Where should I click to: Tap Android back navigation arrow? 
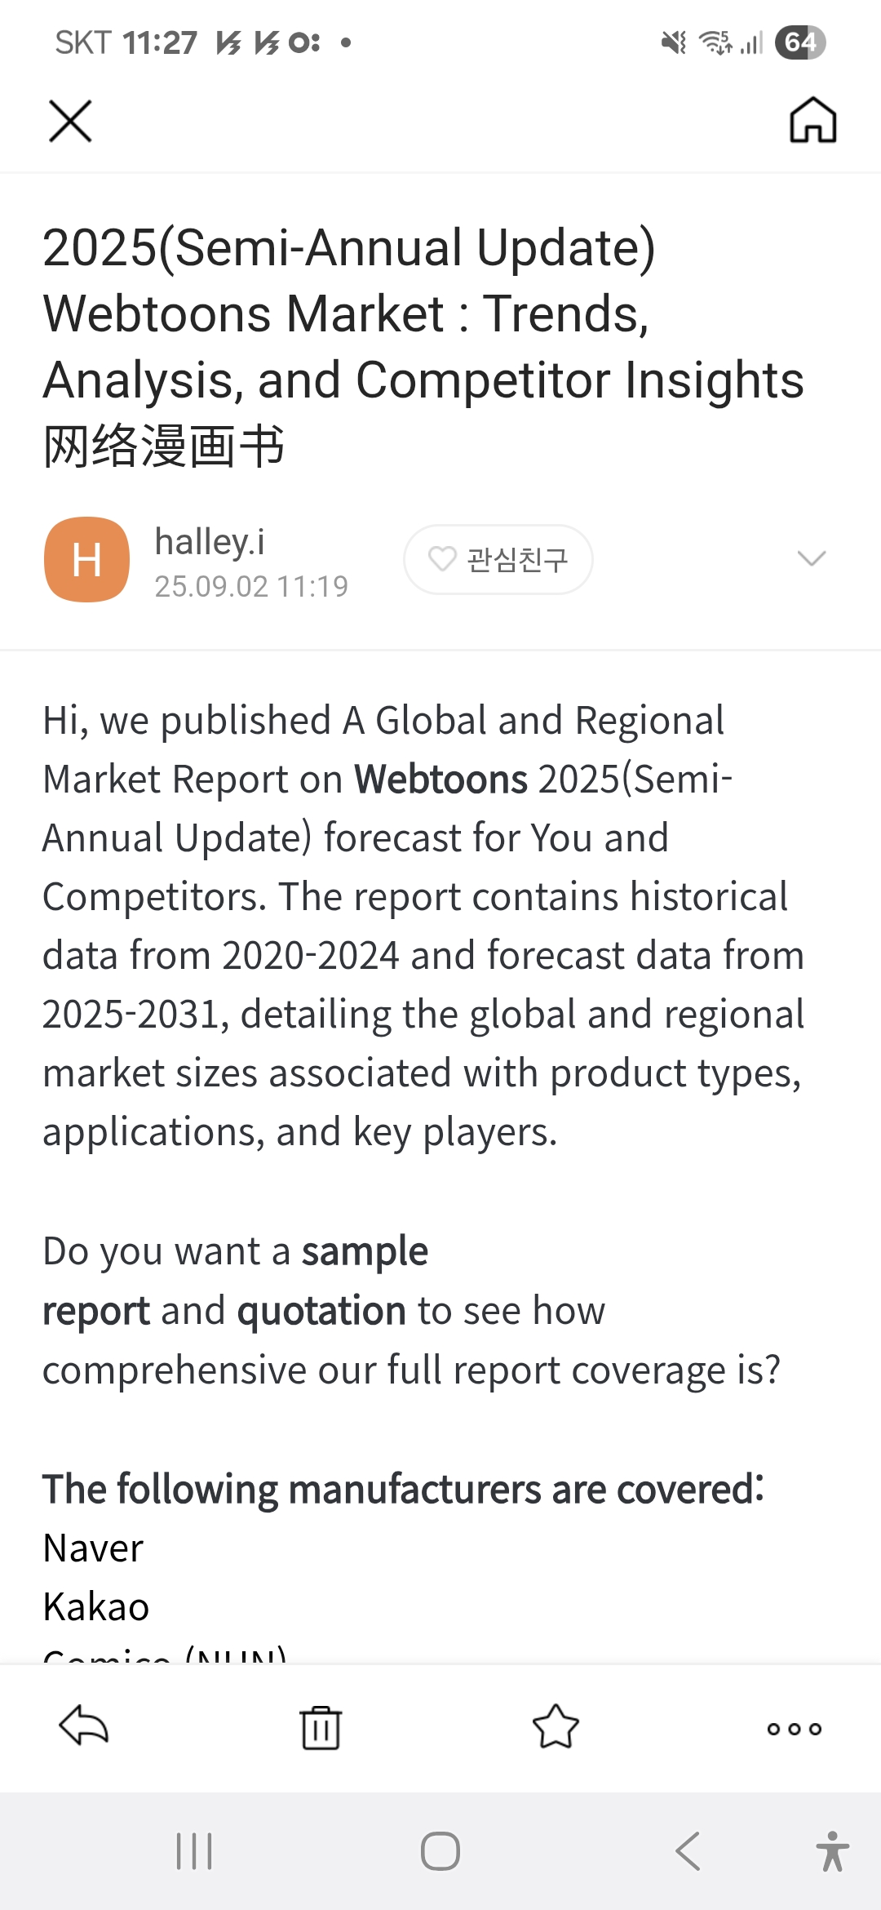(688, 1850)
